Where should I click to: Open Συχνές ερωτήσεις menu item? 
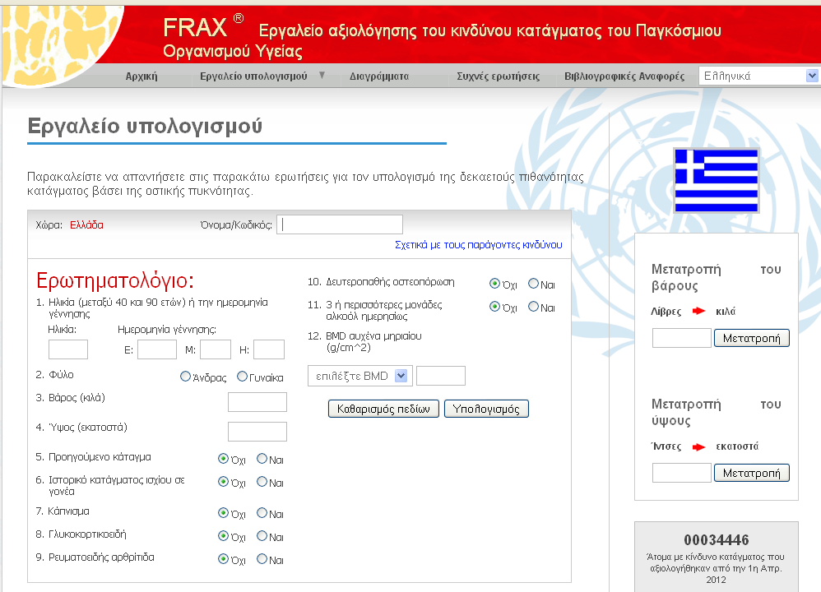[x=498, y=76]
